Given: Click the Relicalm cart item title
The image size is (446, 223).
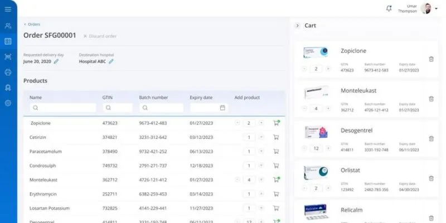Looking at the screenshot, I should pos(352,210).
